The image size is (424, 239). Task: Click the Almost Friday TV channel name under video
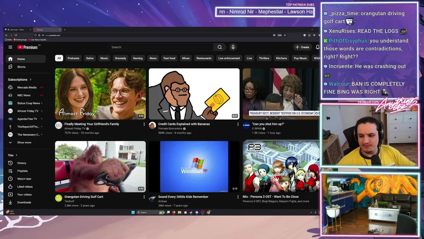click(75, 128)
